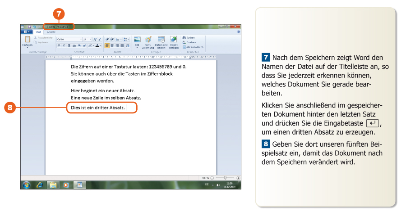Viewport: 406px width, 216px height.
Task: Toggle bold formatting
Action: 59,45
